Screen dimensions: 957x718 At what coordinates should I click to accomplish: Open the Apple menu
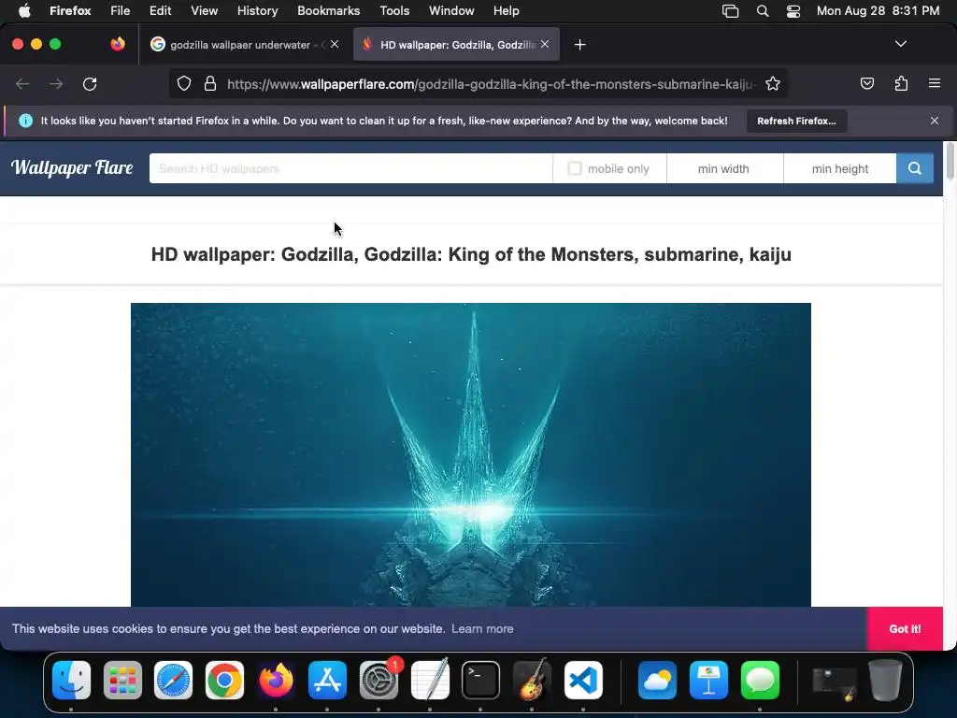(24, 10)
